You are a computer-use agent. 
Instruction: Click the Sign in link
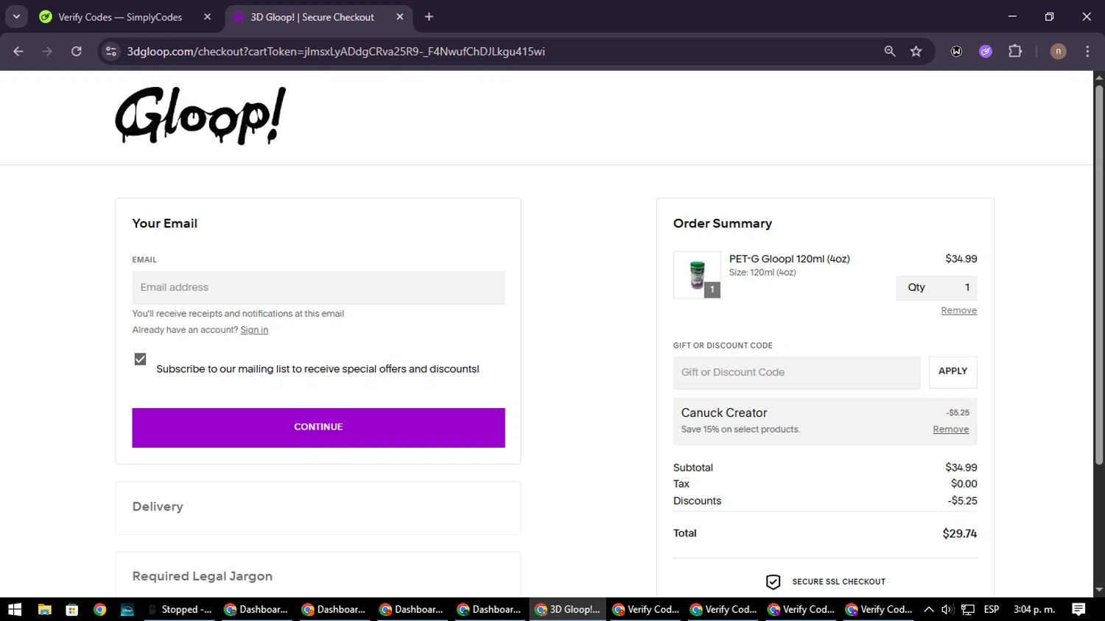254,330
